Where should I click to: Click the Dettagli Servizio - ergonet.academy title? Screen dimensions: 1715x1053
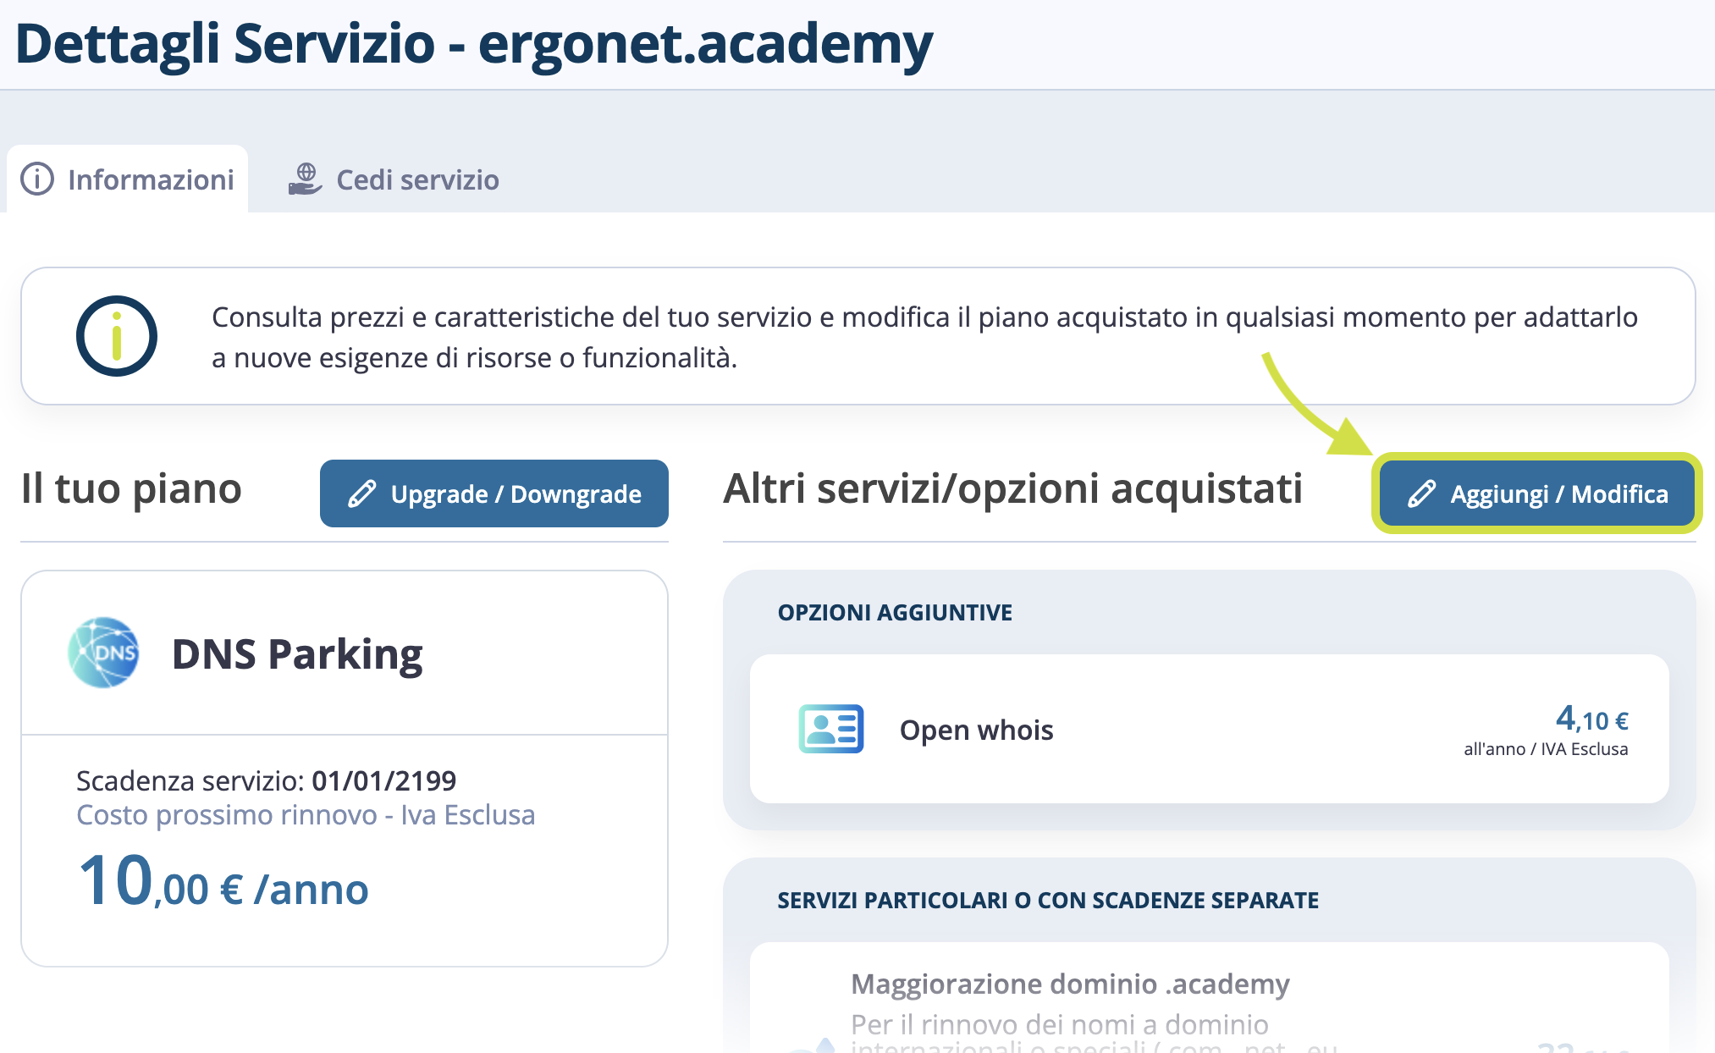click(474, 43)
